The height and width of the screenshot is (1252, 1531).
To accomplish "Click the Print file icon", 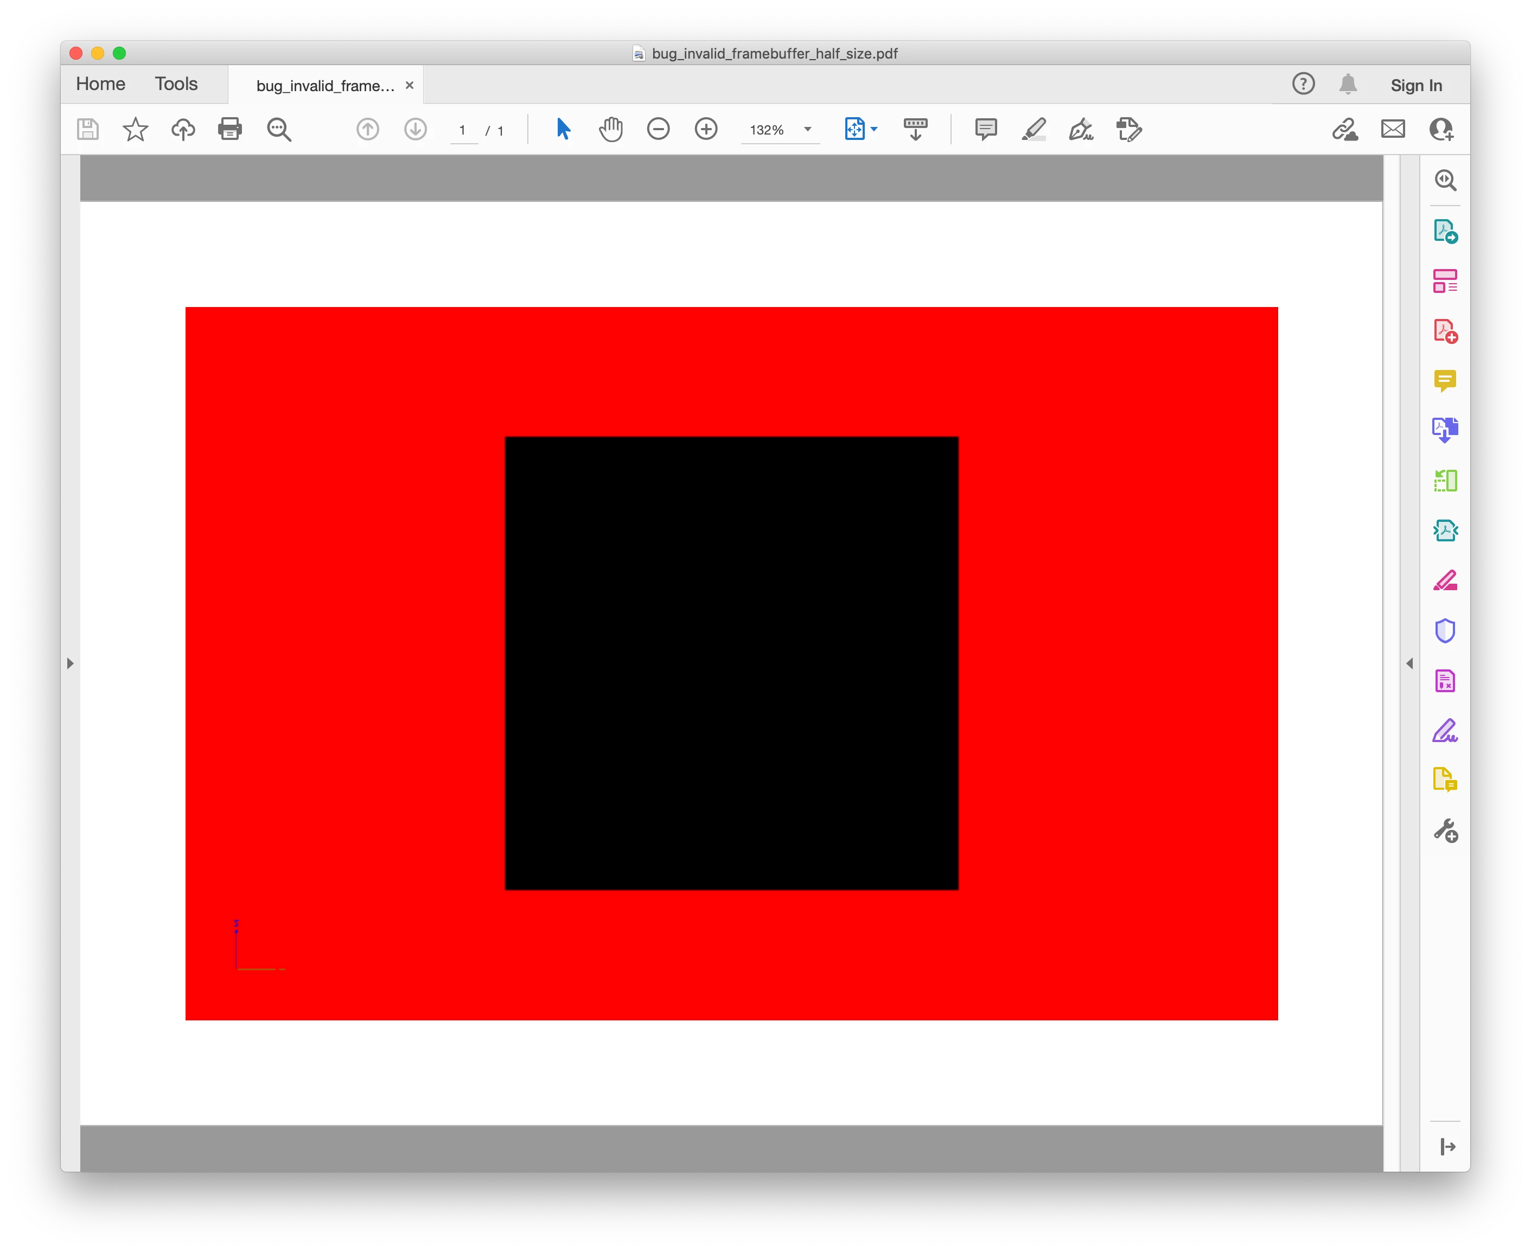I will [x=230, y=129].
